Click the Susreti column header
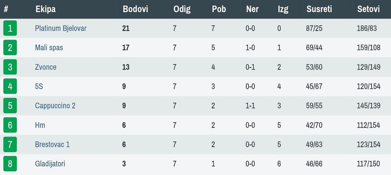Screen dimensions: 391x175 point(319,9)
